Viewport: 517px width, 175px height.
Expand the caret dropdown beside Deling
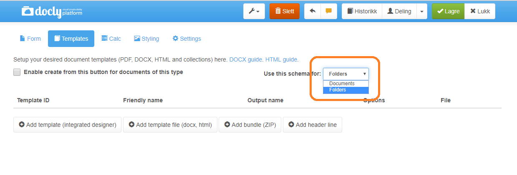[x=421, y=12]
